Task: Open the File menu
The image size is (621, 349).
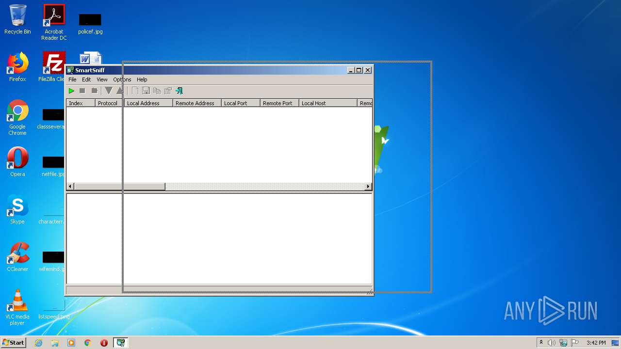Action: pyautogui.click(x=72, y=79)
